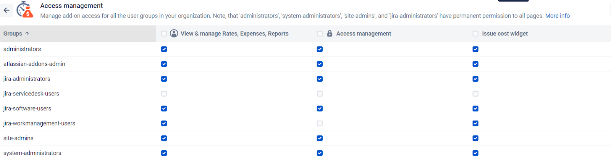Screen dimensions: 611x159
Task: Uncheck atlassian-addons-admin Issue cost widget checkbox
Action: pyautogui.click(x=475, y=64)
